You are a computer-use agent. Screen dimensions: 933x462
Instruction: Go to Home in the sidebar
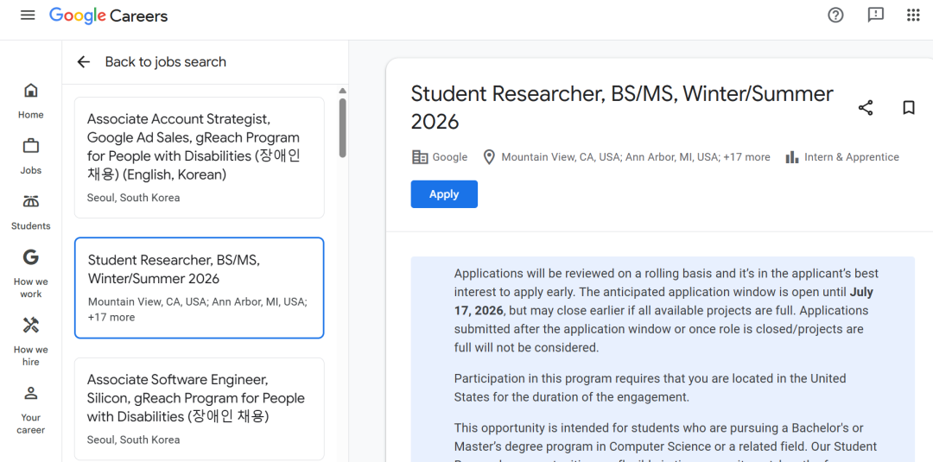pos(31,99)
